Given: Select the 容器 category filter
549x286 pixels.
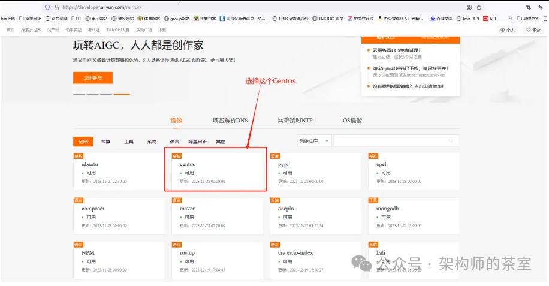Looking at the screenshot, I should point(105,142).
